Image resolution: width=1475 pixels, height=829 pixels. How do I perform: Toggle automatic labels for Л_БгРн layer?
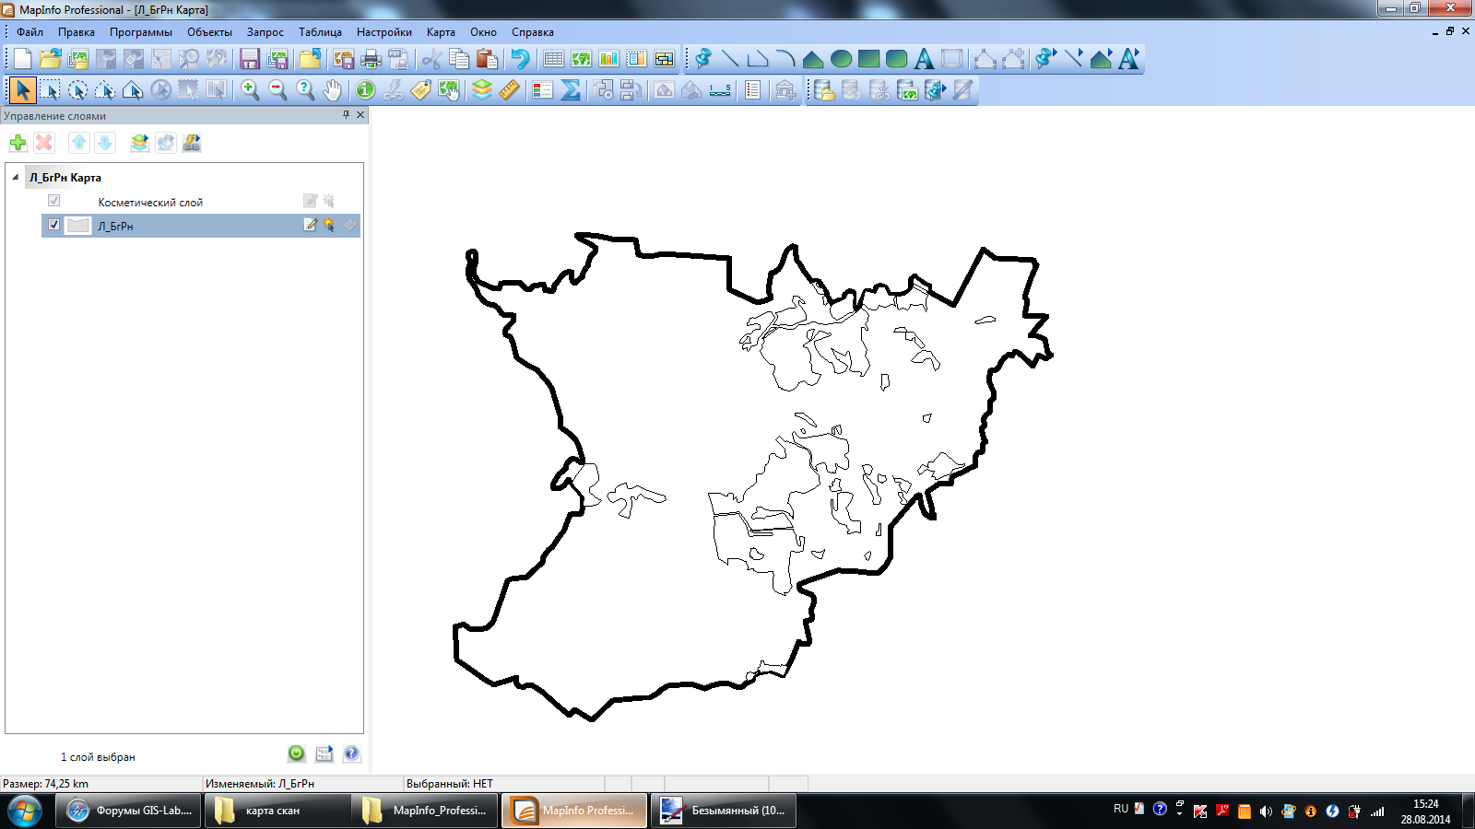(x=350, y=225)
